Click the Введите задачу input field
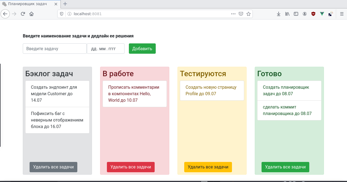Image resolution: width=347 pixels, height=182 pixels. click(54, 48)
